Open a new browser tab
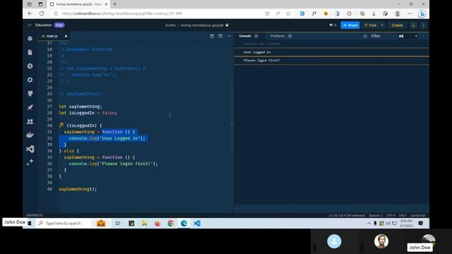The width and height of the screenshot is (452, 254). (x=114, y=4)
